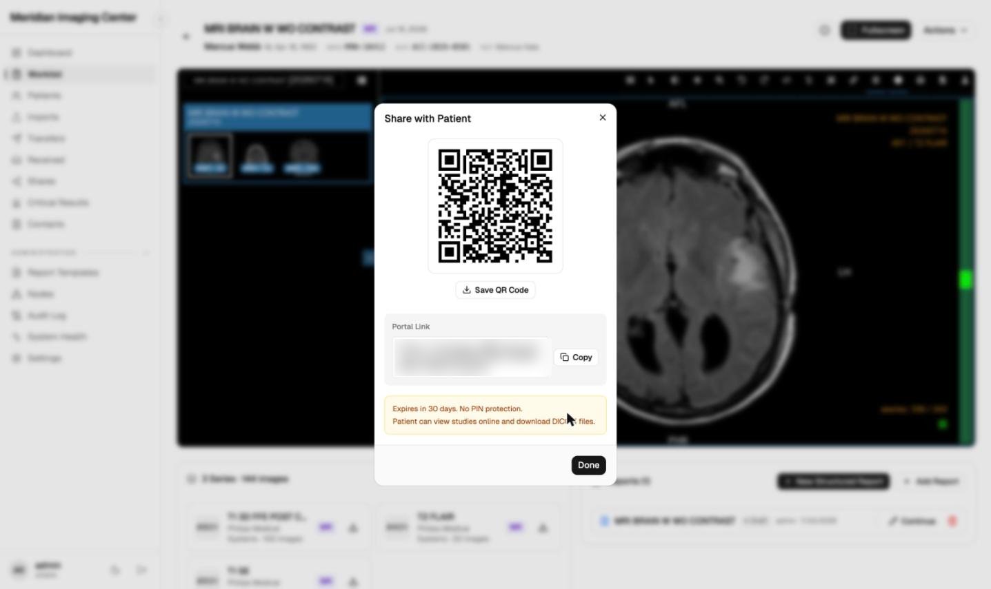The height and width of the screenshot is (589, 991).
Task: Open Transfers in the sidebar
Action: (46, 138)
